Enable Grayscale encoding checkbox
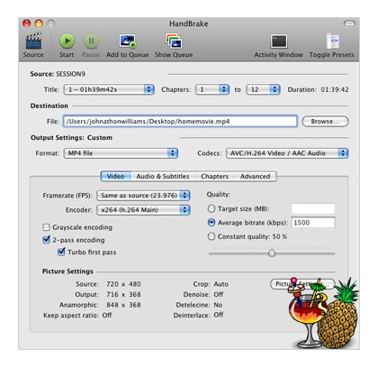The height and width of the screenshot is (368, 378). click(46, 227)
